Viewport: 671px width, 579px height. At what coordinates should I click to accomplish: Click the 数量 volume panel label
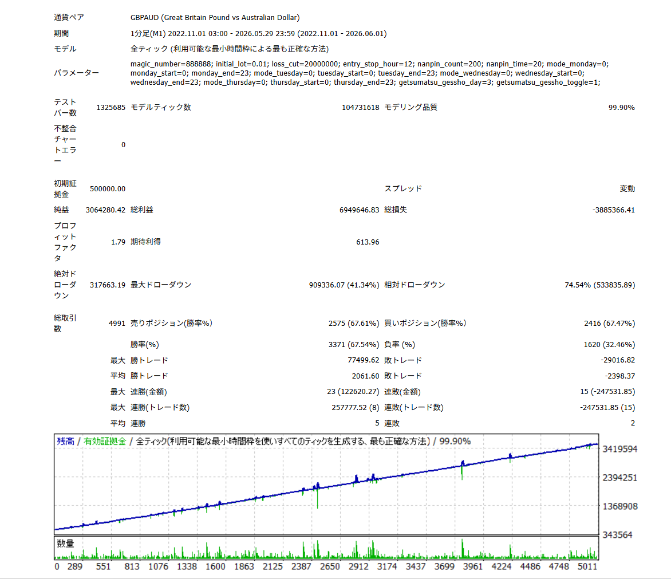pyautogui.click(x=65, y=543)
